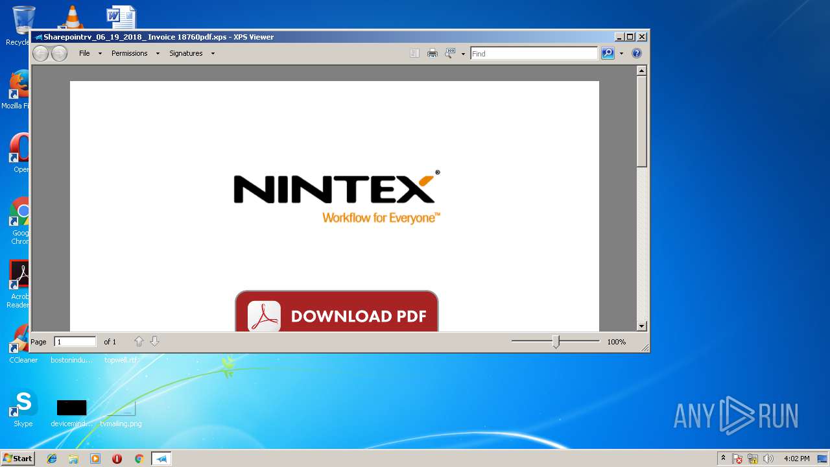Go forward with the XPS Viewer forward arrow

[x=59, y=53]
